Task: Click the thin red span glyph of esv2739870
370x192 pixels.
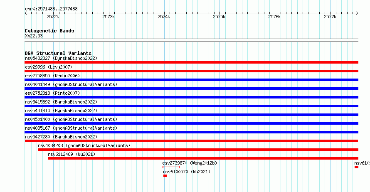Action: tap(171, 167)
